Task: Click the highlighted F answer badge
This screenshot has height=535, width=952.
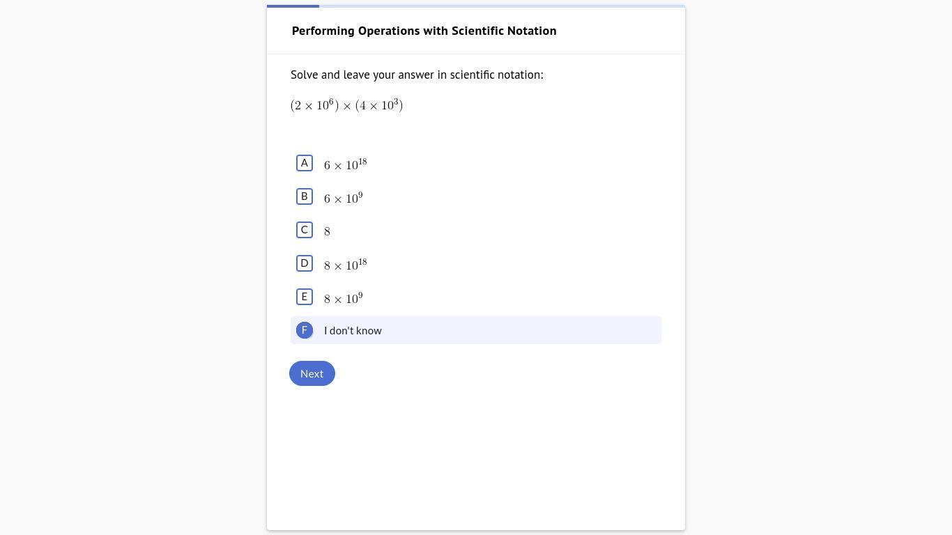Action: [305, 330]
